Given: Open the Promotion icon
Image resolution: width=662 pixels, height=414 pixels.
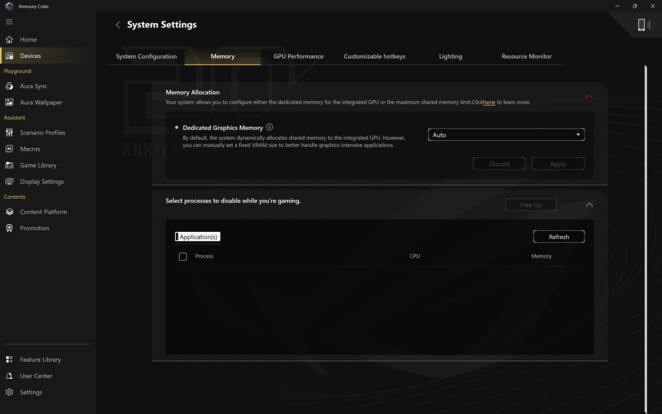Looking at the screenshot, I should (x=9, y=228).
